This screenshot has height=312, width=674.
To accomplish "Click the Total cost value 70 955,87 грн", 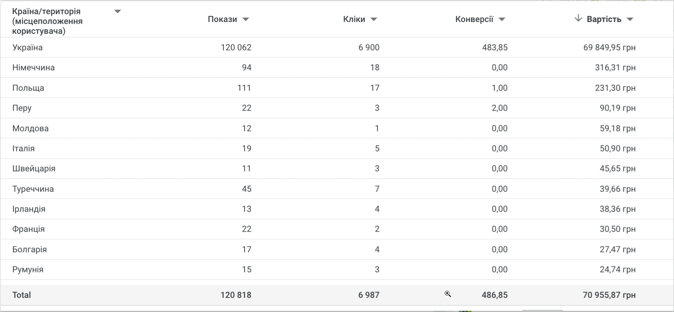I will point(609,295).
